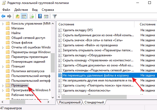Select Не перемещать удаляемые файлы в корзину

[x=96, y=75]
